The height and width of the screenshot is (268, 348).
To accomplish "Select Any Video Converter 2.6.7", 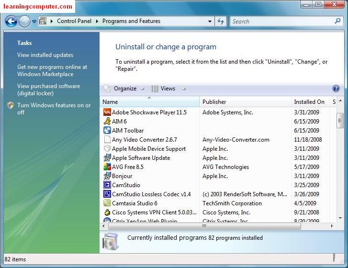I will click(145, 140).
